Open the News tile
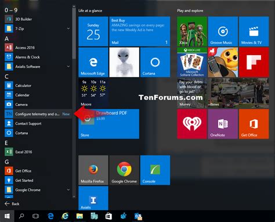This screenshot has height=222, width=275. coord(238,93)
